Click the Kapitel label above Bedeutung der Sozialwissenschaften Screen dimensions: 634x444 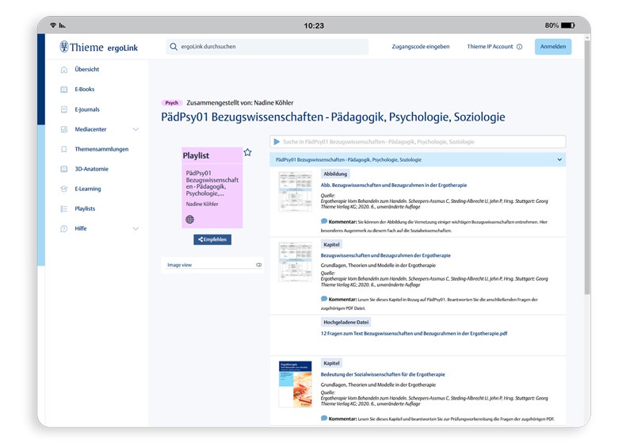click(331, 363)
